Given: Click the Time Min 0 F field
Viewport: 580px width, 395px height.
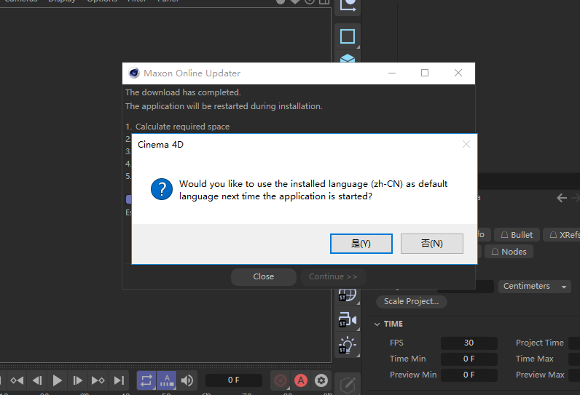Looking at the screenshot, I should click(x=469, y=359).
